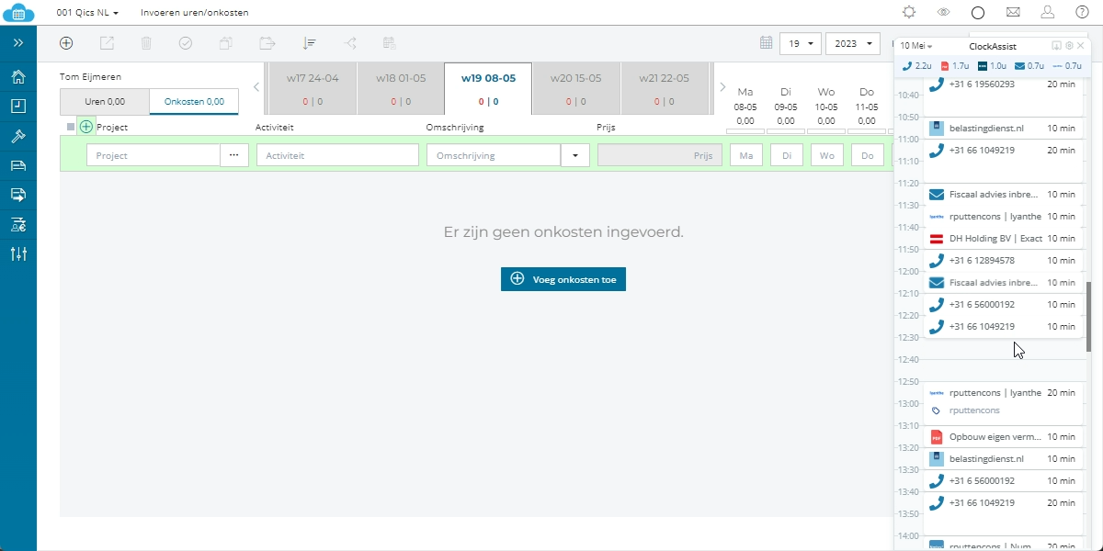
Task: Toggle the select-all checkbox beside Project header
Action: (71, 127)
